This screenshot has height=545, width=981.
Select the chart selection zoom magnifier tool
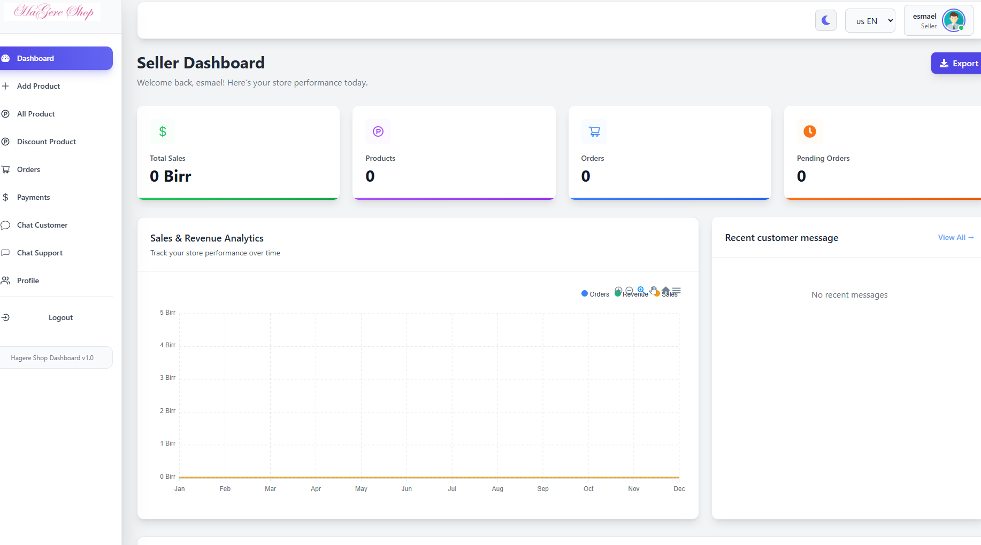[641, 290]
